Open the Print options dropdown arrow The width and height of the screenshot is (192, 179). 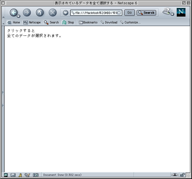click(x=172, y=14)
